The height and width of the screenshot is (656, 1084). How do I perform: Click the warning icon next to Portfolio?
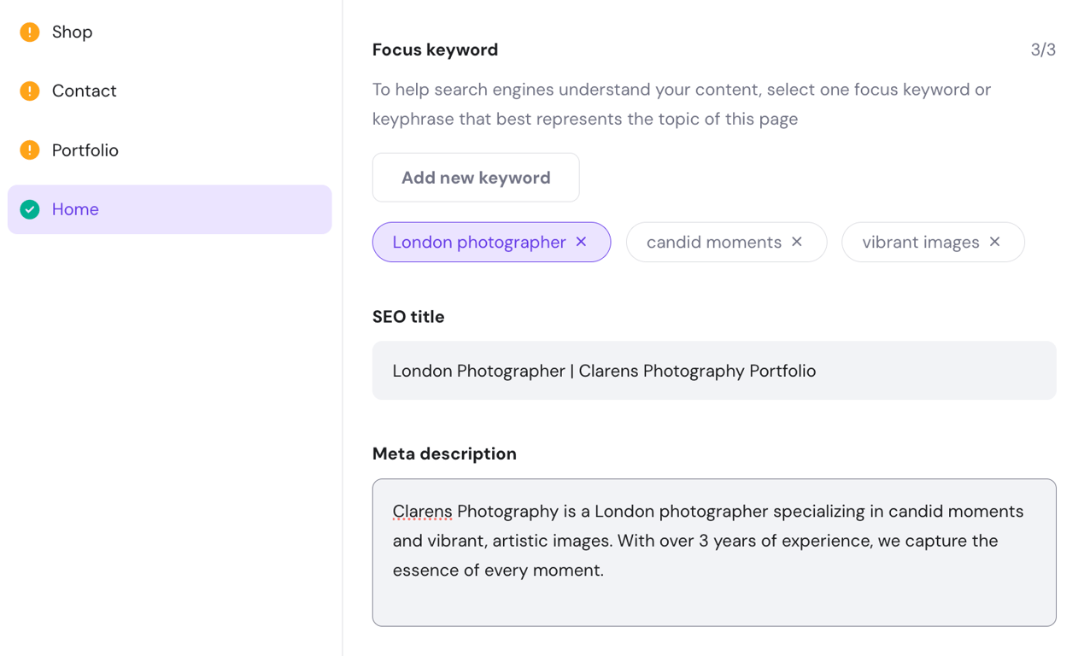point(28,150)
